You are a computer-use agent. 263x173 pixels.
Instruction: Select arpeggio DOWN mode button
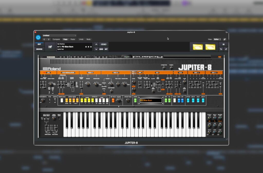click(x=100, y=100)
